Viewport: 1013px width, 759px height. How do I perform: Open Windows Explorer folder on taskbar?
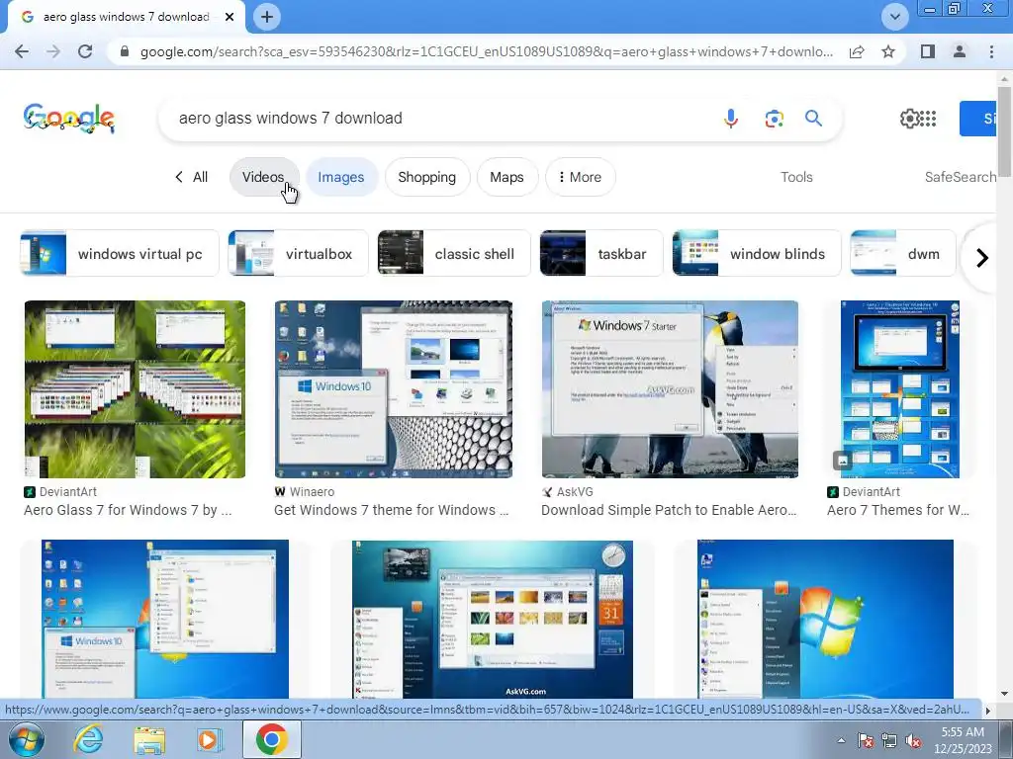coord(149,739)
